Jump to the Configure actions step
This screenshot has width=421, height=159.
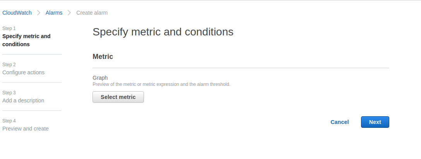23,72
